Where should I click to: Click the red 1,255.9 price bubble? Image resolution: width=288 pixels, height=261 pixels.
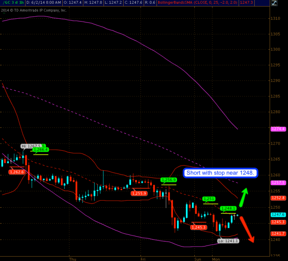click(140, 193)
